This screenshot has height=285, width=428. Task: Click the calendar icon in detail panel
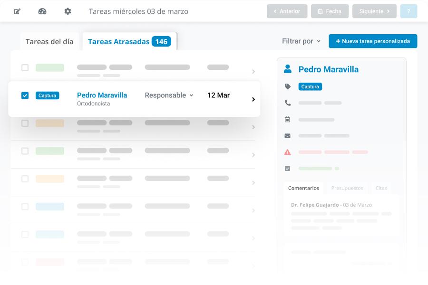click(287, 119)
